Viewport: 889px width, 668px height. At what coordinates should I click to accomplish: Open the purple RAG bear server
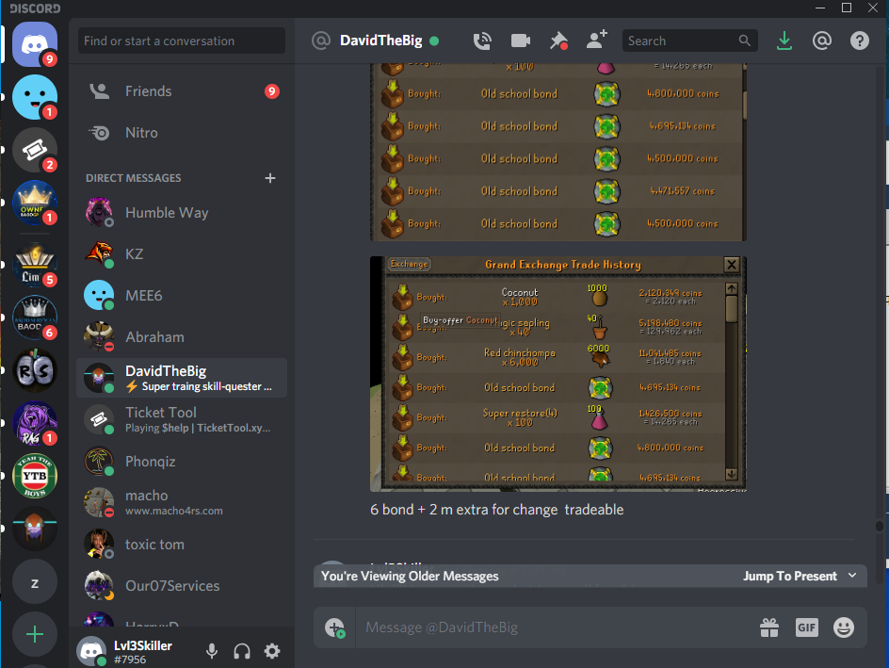[35, 423]
